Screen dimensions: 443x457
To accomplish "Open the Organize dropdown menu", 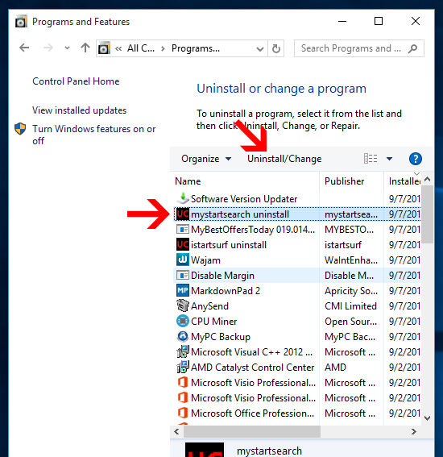I will pyautogui.click(x=206, y=159).
